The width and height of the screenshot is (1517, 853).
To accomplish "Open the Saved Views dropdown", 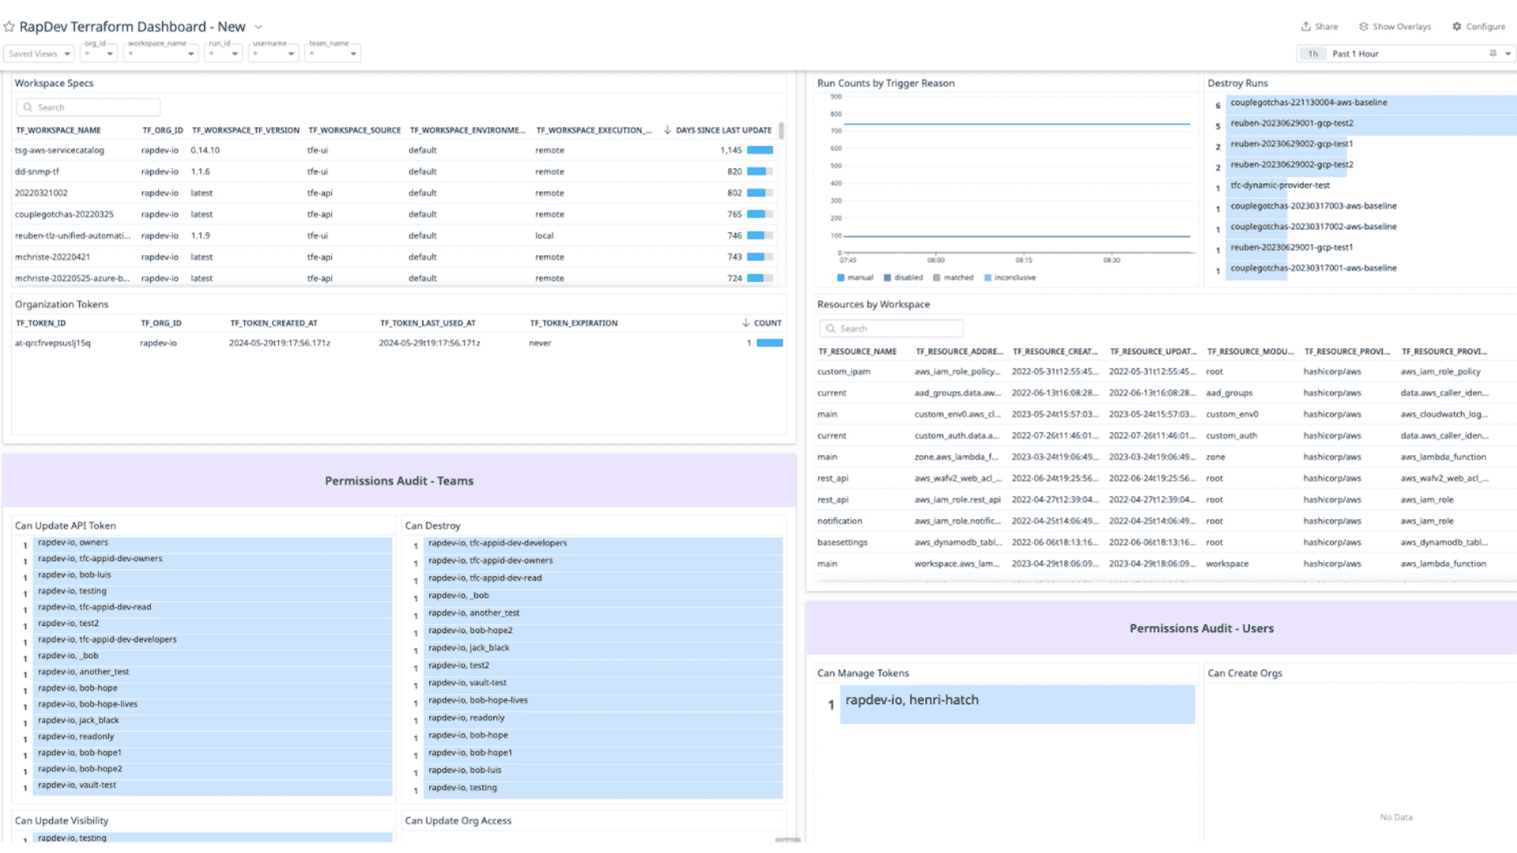I will tap(39, 54).
